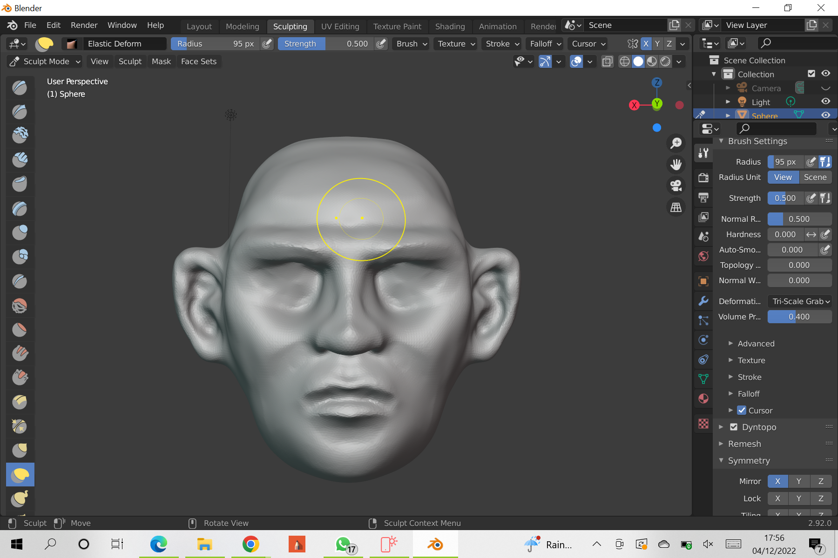Hide the Light object with eye icon

[825, 101]
